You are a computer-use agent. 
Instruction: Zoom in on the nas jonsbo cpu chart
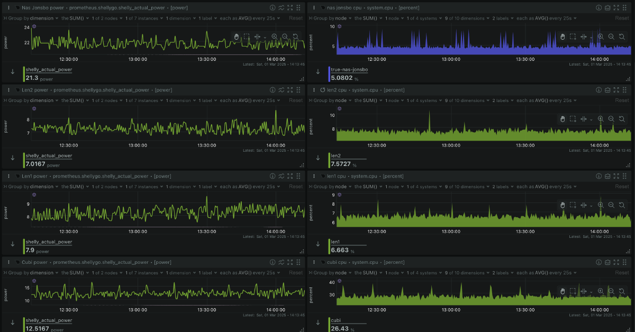pos(601,36)
